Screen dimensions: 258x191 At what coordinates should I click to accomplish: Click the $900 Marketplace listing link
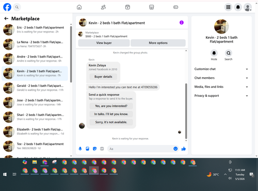pos(106,36)
